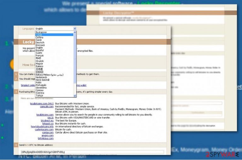
Task: Choose Norsk bokmål language option
Action: pyautogui.click(x=43, y=80)
